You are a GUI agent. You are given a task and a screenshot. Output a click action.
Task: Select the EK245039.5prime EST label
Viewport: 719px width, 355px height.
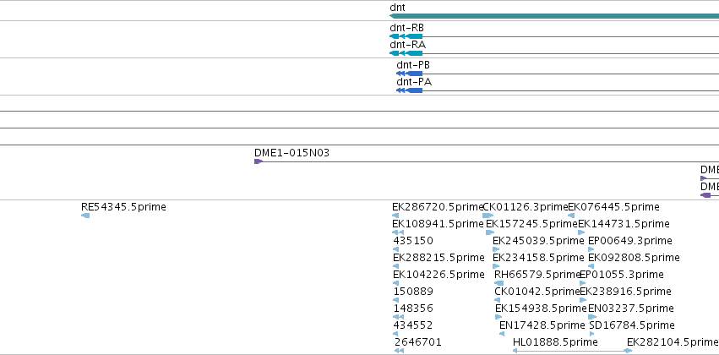point(538,241)
